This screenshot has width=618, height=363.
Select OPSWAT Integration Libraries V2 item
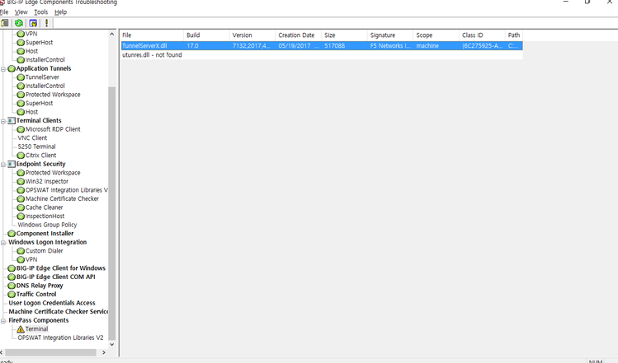click(x=60, y=337)
